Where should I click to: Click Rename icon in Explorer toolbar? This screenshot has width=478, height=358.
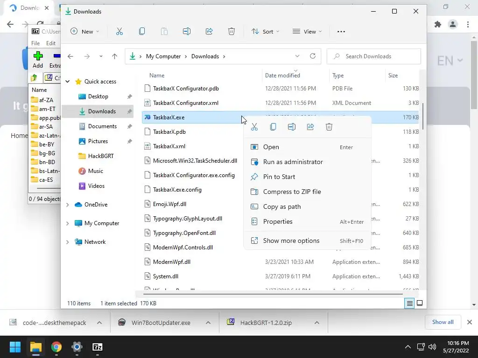pos(187,31)
